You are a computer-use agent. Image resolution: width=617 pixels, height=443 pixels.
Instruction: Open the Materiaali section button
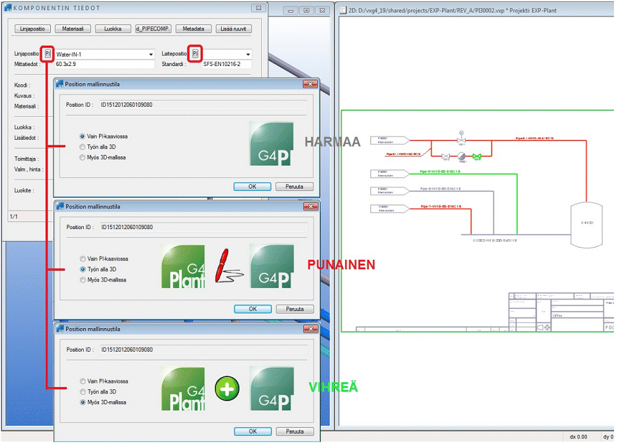pyautogui.click(x=73, y=29)
